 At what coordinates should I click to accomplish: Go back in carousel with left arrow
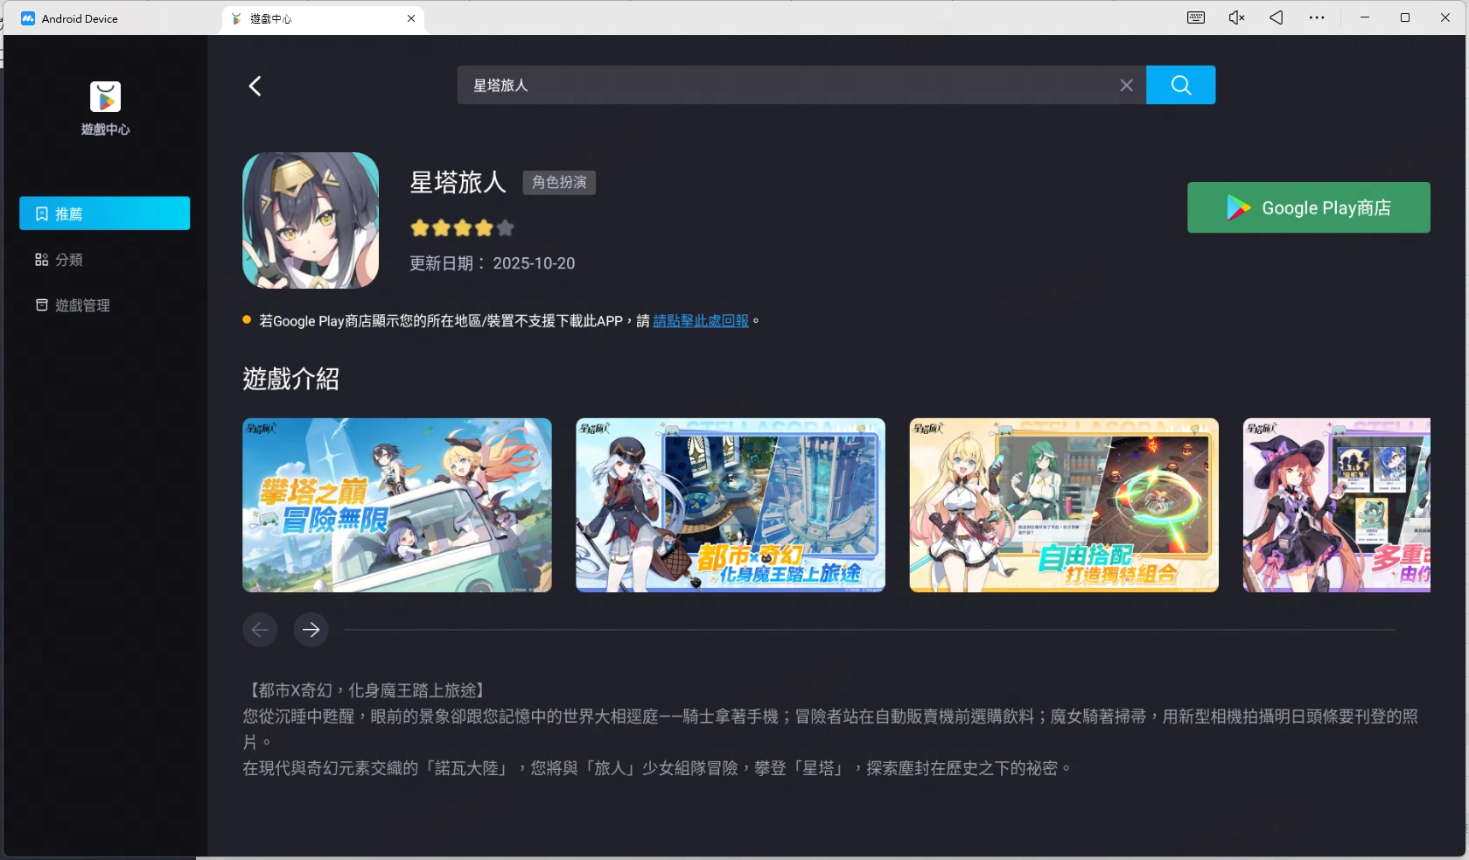tap(260, 629)
